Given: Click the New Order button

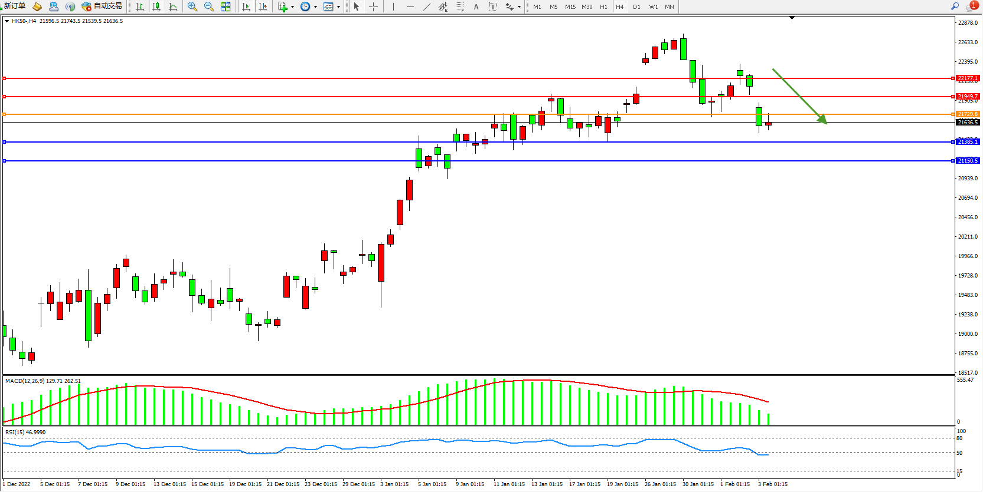Looking at the screenshot, I should (14, 6).
